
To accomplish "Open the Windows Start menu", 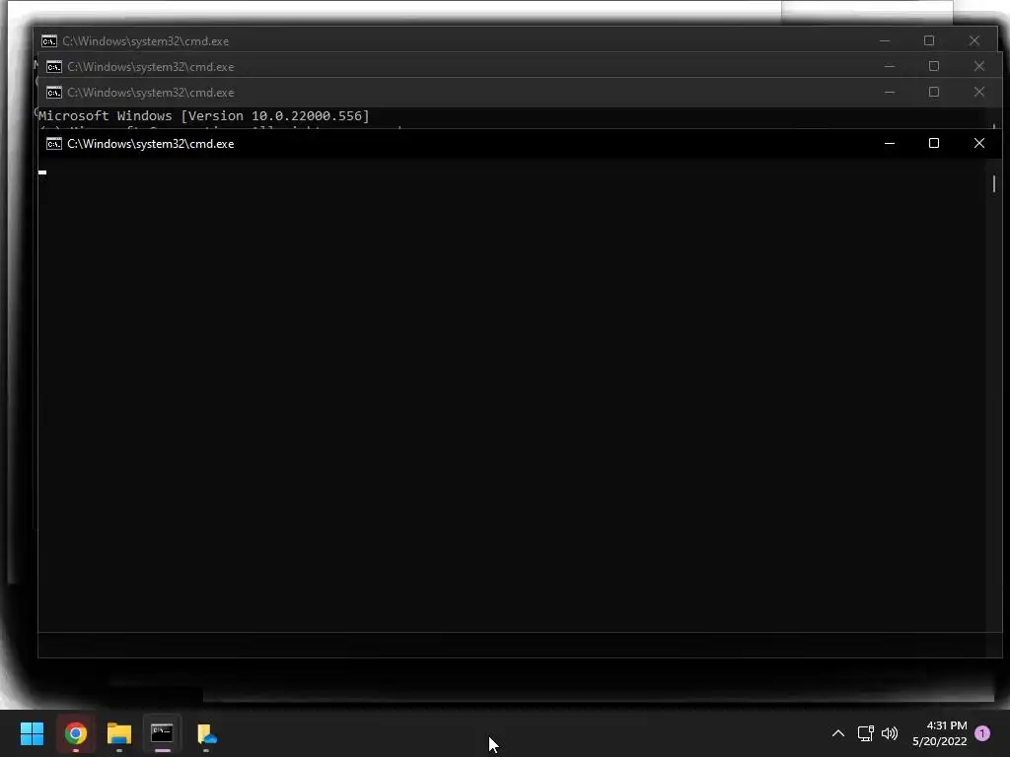I will pyautogui.click(x=32, y=733).
